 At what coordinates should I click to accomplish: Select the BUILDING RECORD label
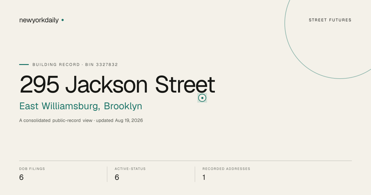[56, 65]
